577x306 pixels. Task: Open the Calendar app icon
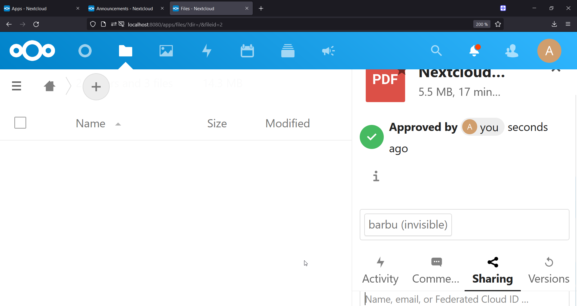coord(247,51)
